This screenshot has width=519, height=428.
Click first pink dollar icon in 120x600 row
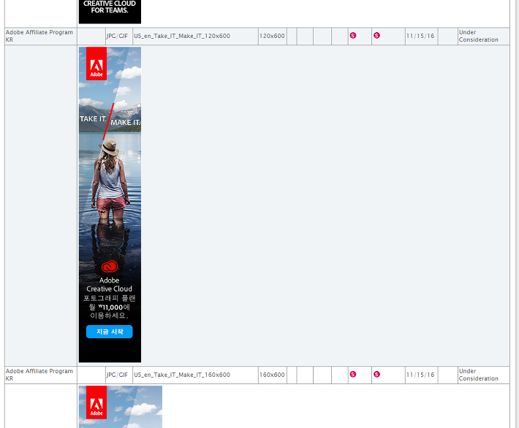(x=353, y=35)
